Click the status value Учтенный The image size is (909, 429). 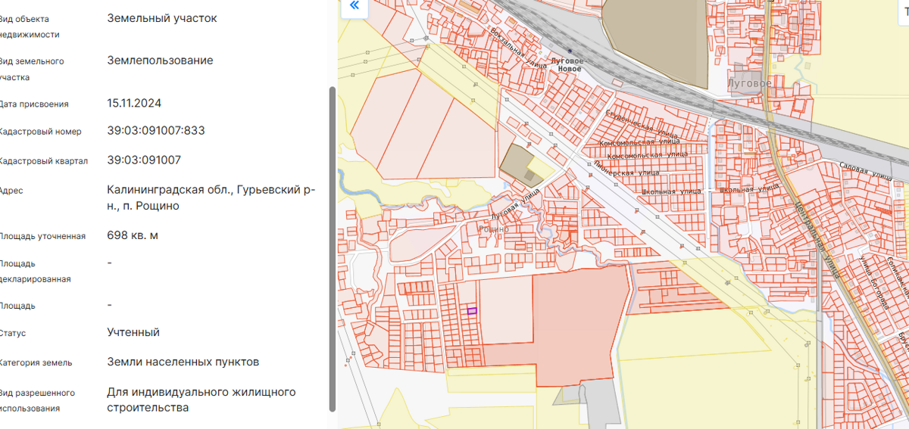(133, 332)
